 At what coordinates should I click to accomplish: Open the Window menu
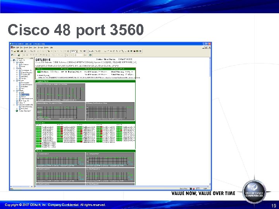(x=46, y=48)
